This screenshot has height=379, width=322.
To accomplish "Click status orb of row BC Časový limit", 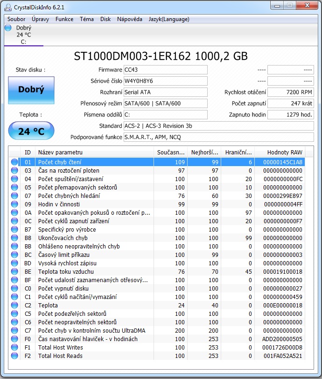I will (14, 255).
